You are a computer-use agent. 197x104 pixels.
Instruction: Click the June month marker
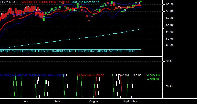pos(26,101)
